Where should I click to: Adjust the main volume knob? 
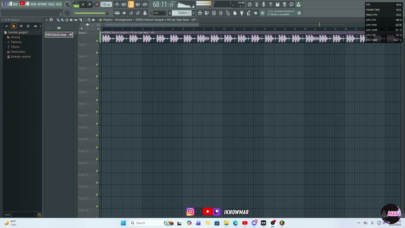[67, 4]
